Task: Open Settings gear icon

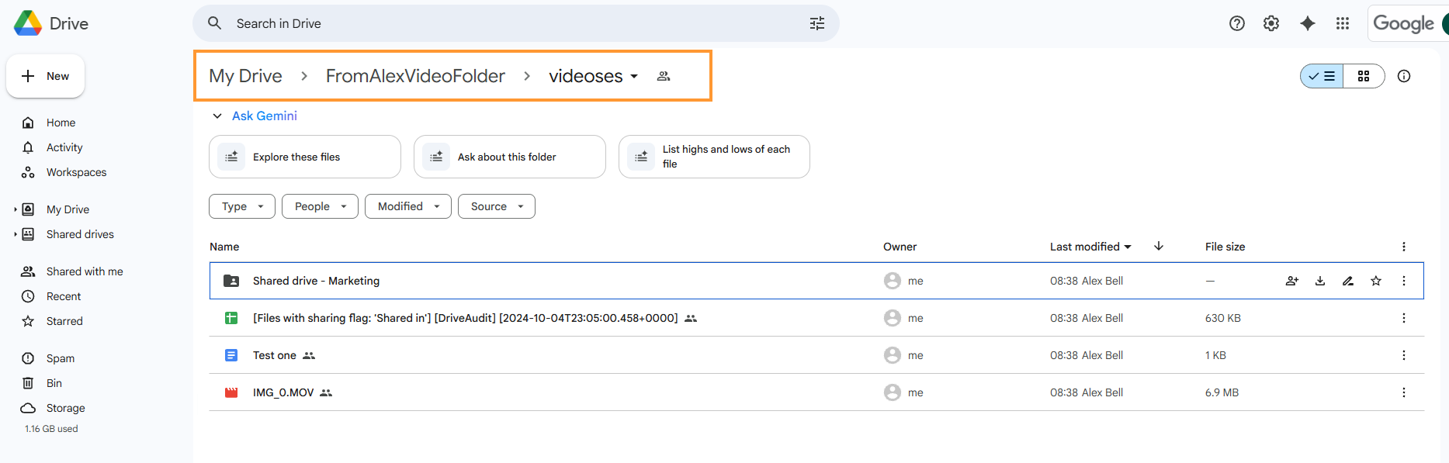Action: (x=1271, y=23)
